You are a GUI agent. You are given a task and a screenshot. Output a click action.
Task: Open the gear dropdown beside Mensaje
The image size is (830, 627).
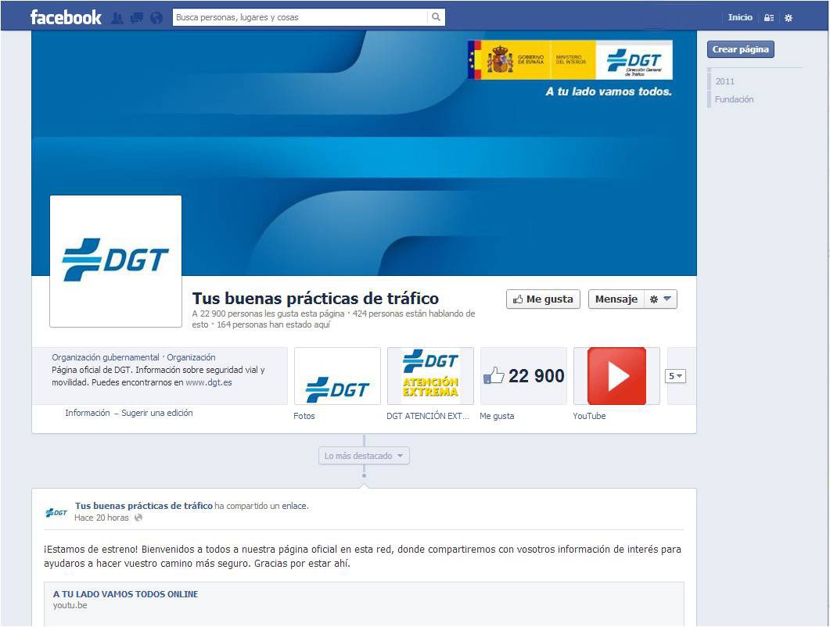click(x=660, y=299)
